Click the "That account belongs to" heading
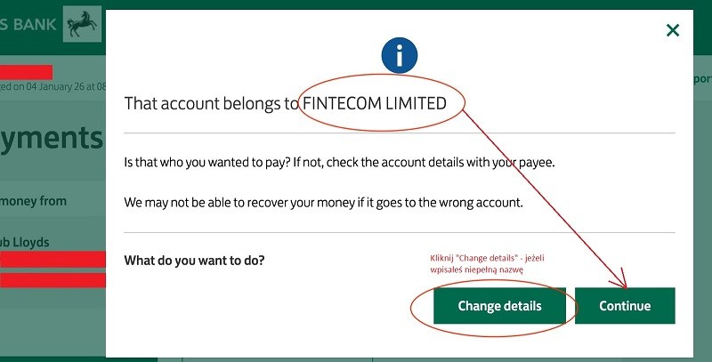 211,103
